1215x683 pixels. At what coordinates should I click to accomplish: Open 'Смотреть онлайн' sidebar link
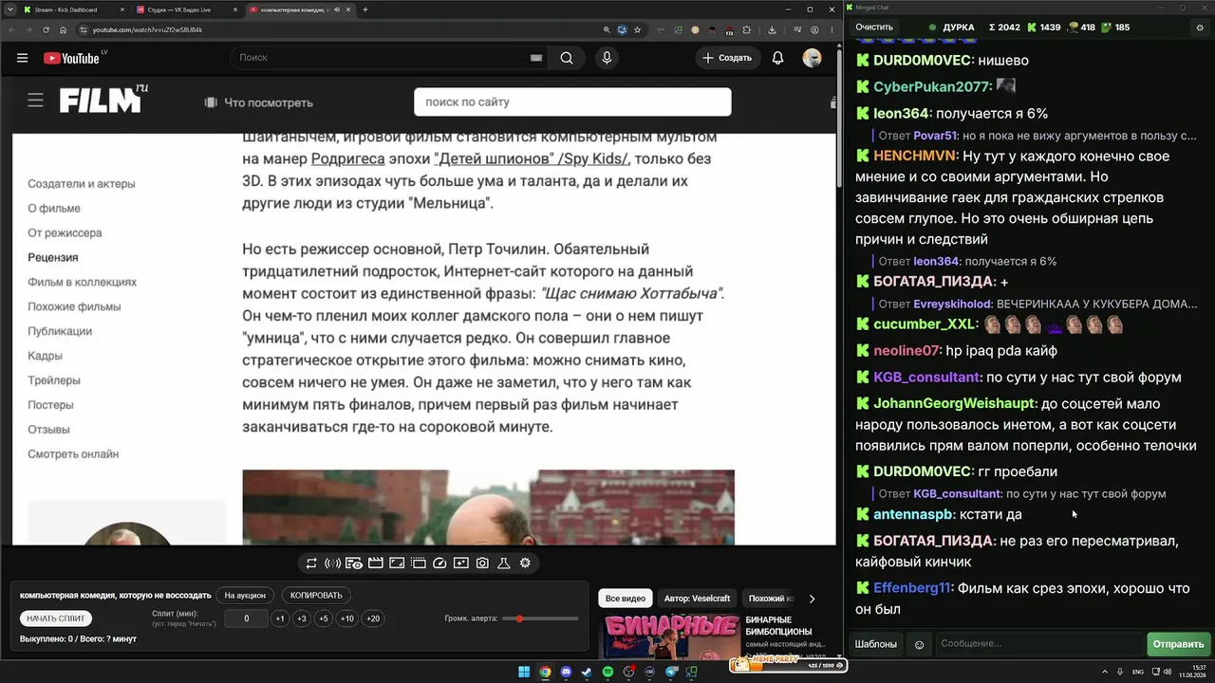tap(73, 454)
